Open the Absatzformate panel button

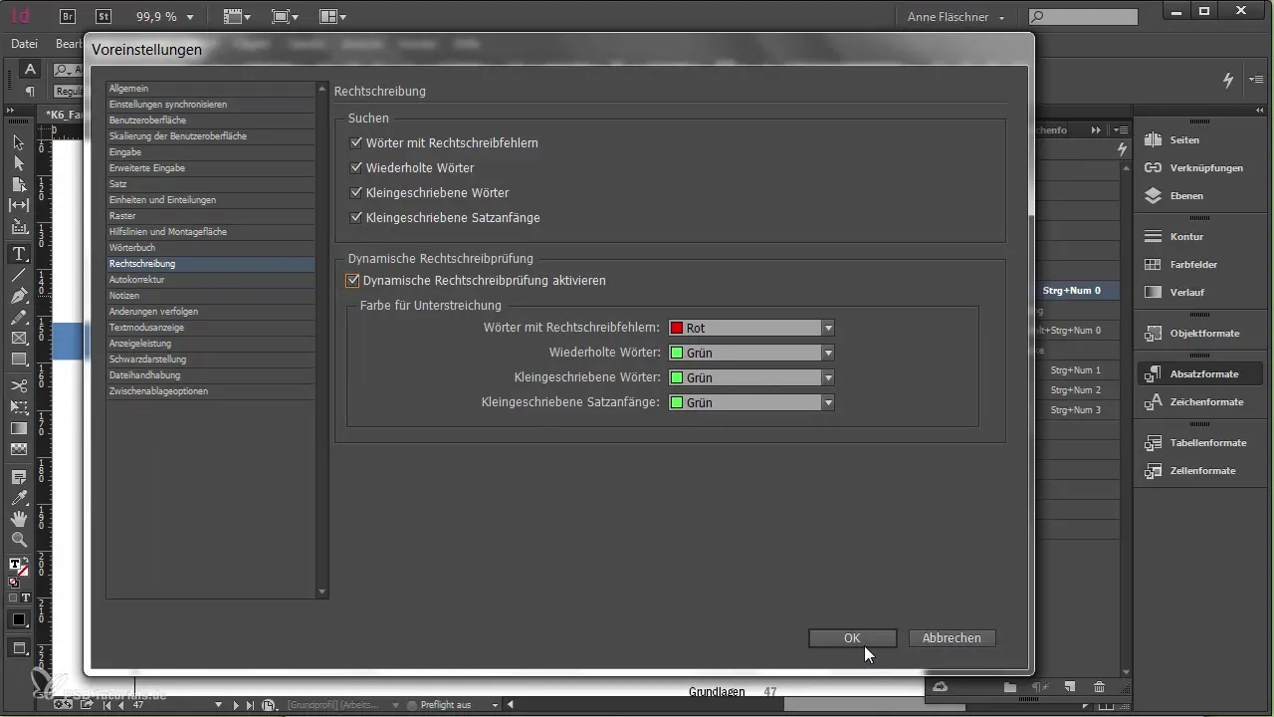[x=1201, y=374]
